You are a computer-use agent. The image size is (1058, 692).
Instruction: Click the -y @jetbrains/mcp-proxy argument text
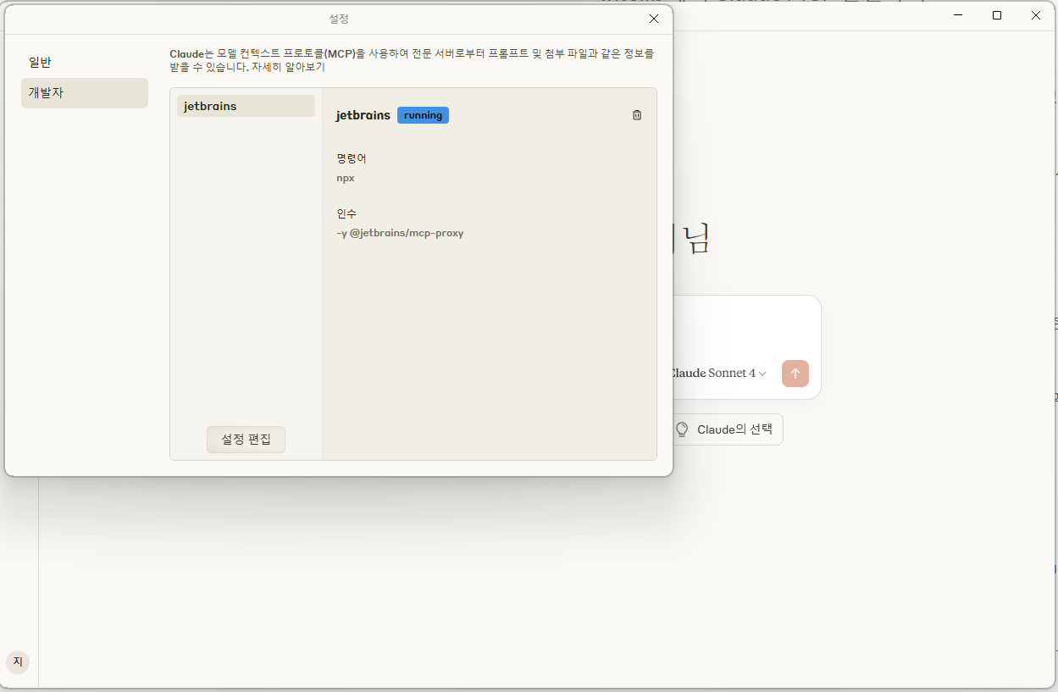(400, 233)
